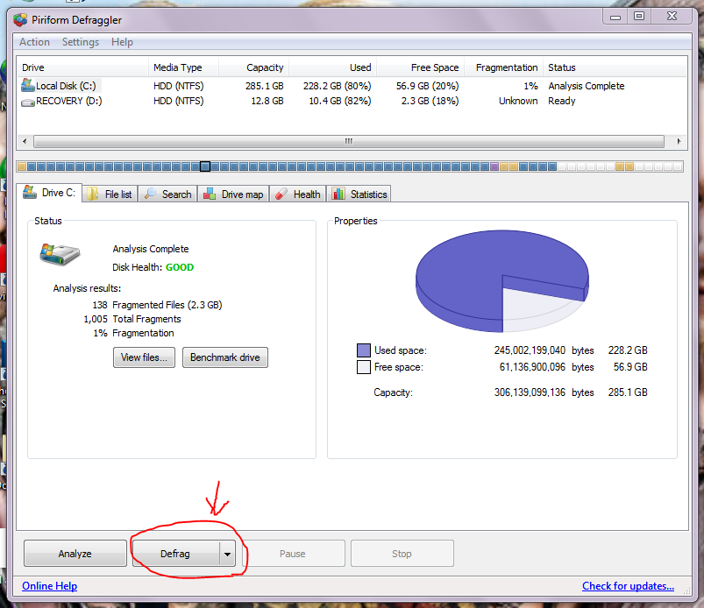Screen dimensions: 704x608
Task: Sort by the Used column header
Action: (x=332, y=67)
